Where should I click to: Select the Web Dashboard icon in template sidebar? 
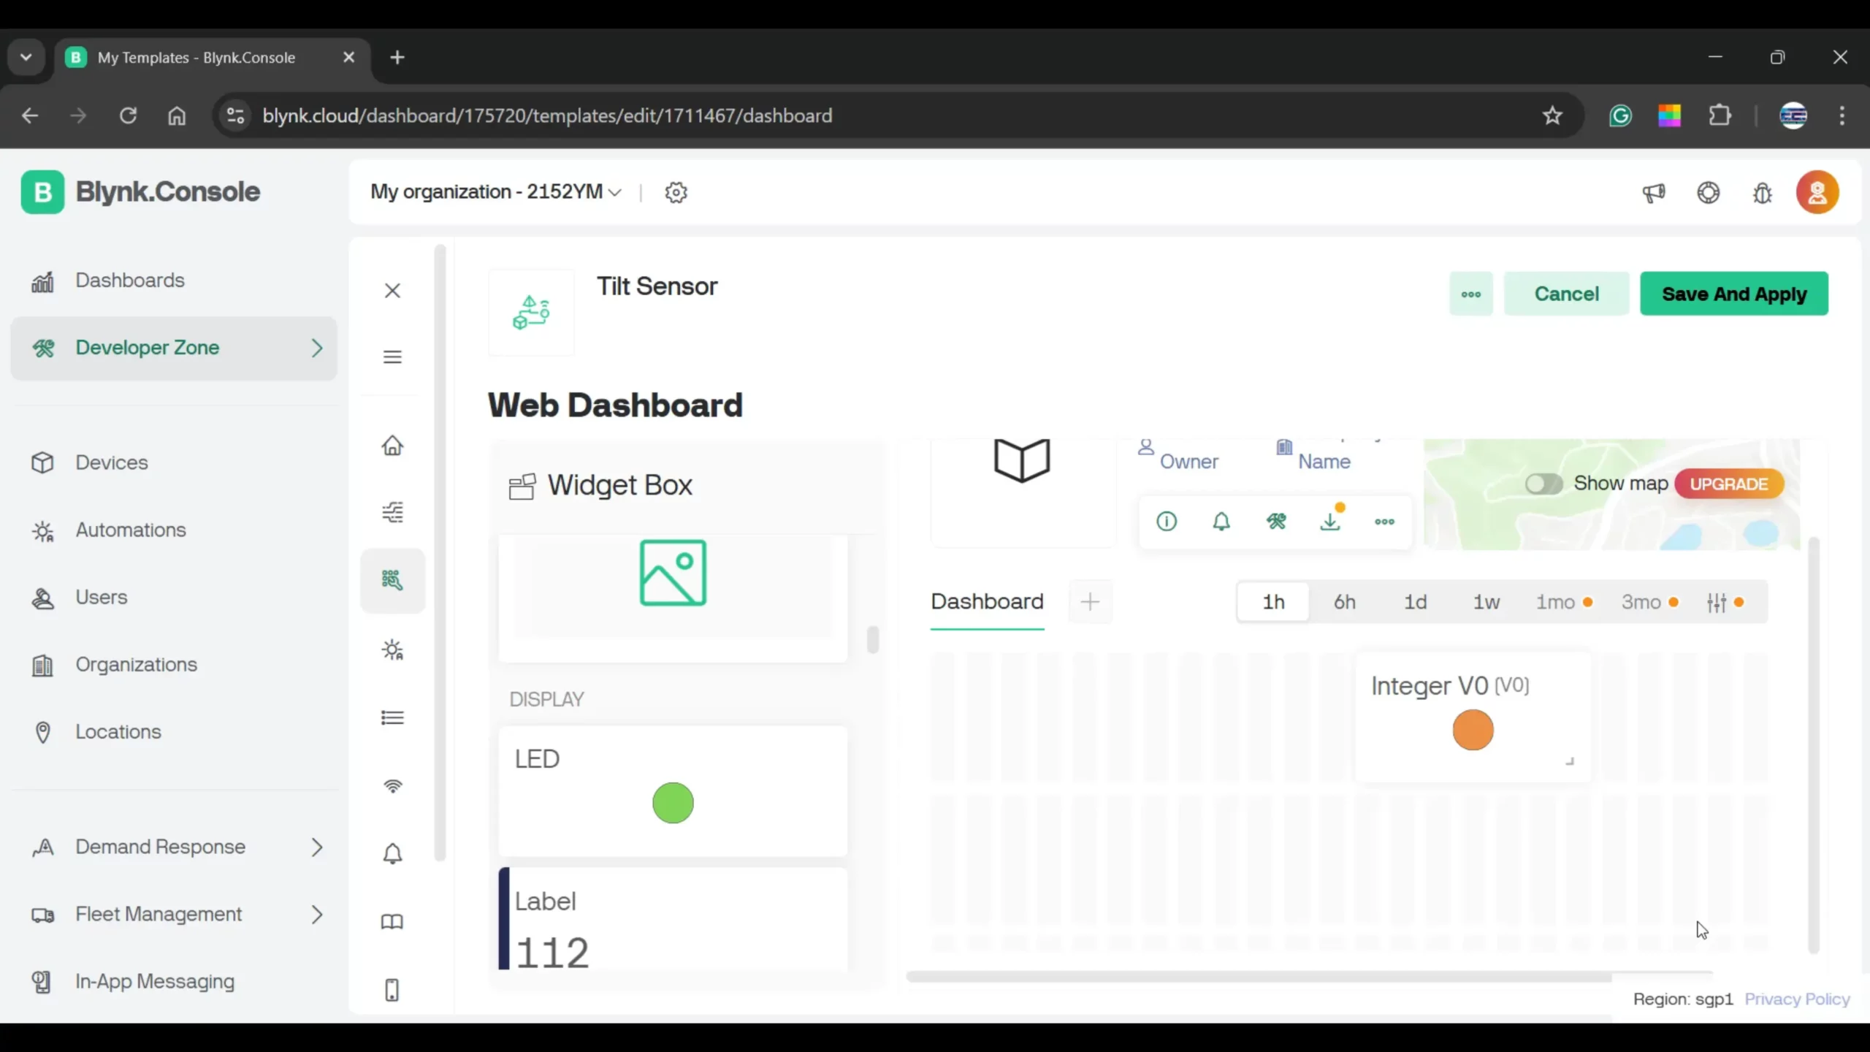point(392,580)
